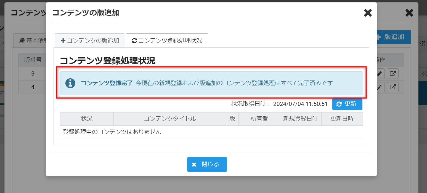Click the 閉じる button at the bottom
This screenshot has width=427, height=193.
[207, 164]
